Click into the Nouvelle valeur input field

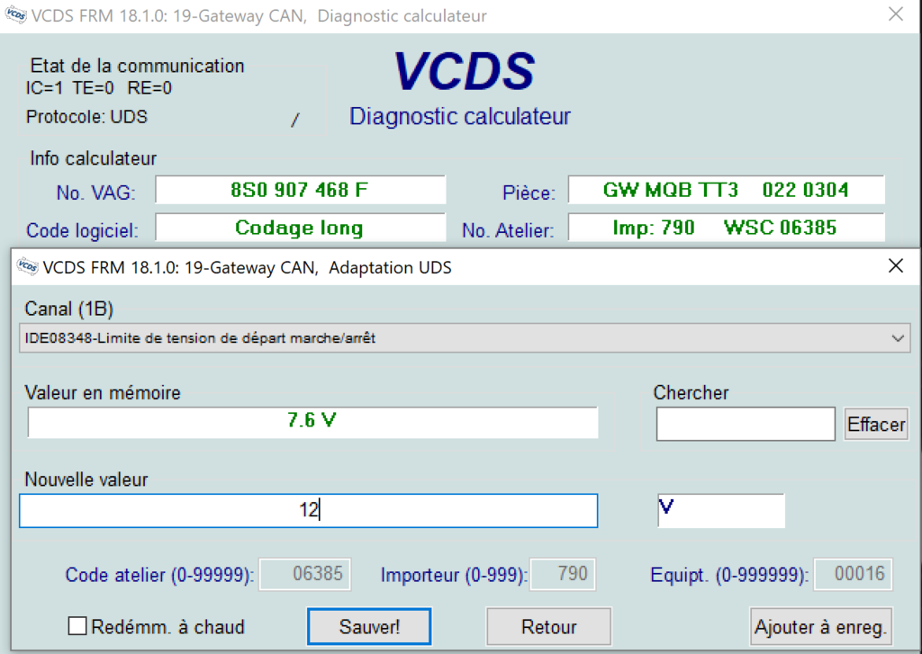tap(308, 511)
